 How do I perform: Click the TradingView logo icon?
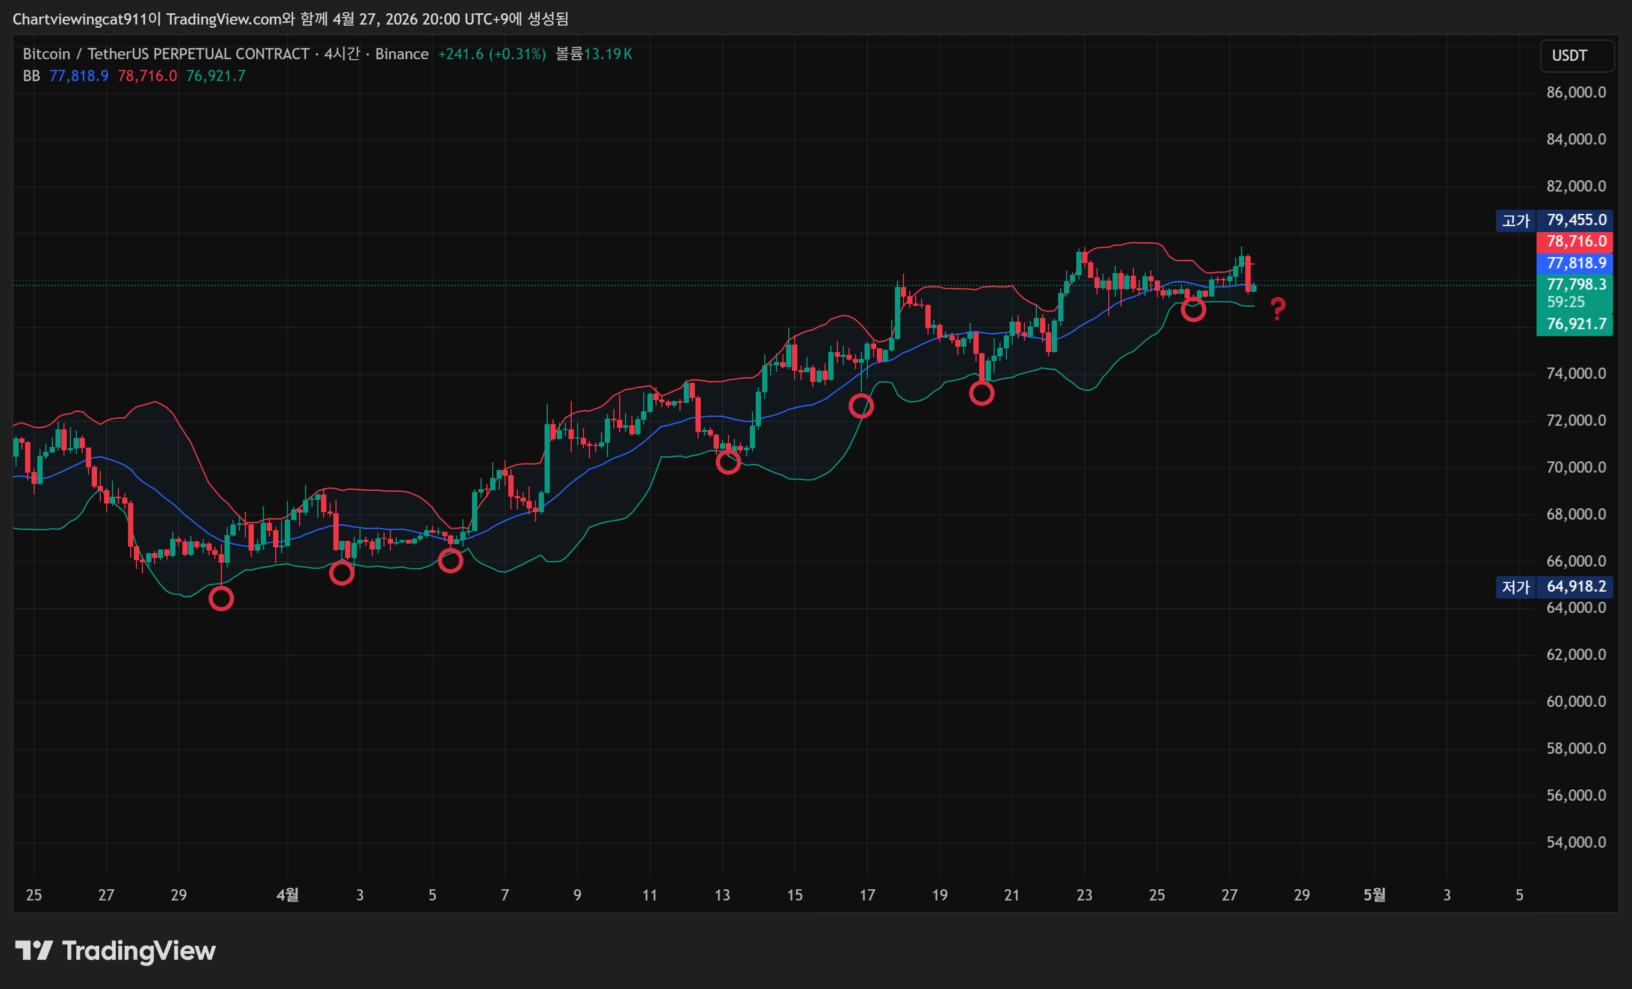click(35, 950)
